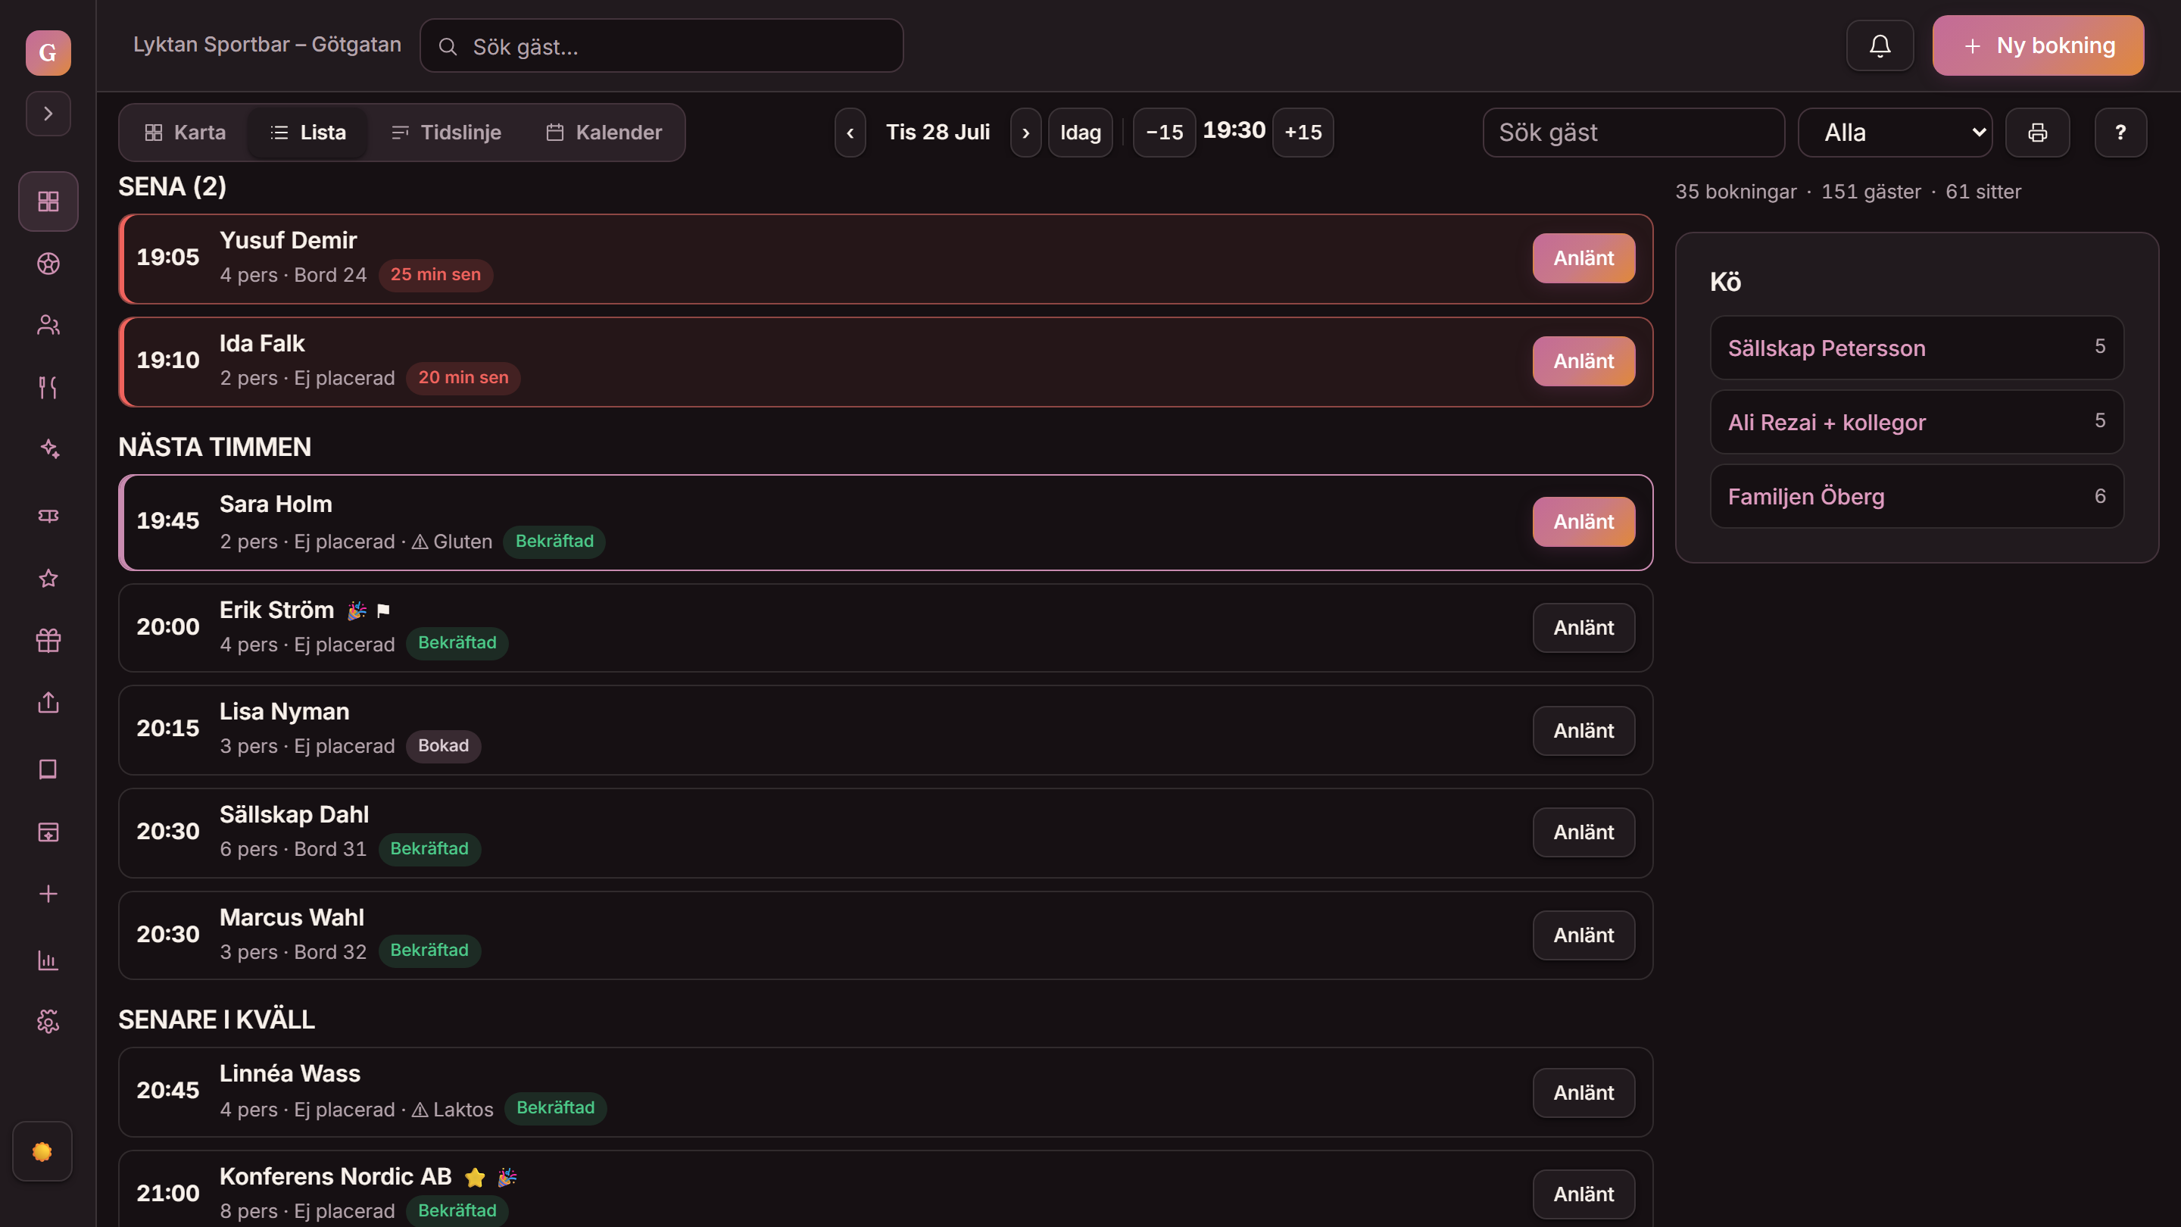Go to previous day arrow

pos(850,132)
